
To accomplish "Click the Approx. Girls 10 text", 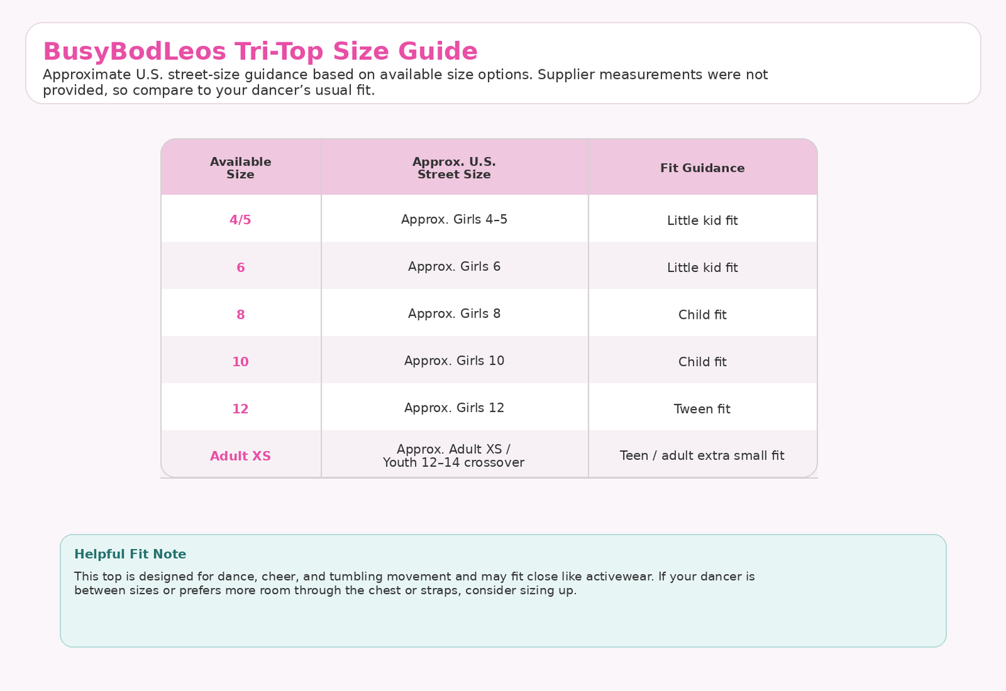I will point(454,361).
